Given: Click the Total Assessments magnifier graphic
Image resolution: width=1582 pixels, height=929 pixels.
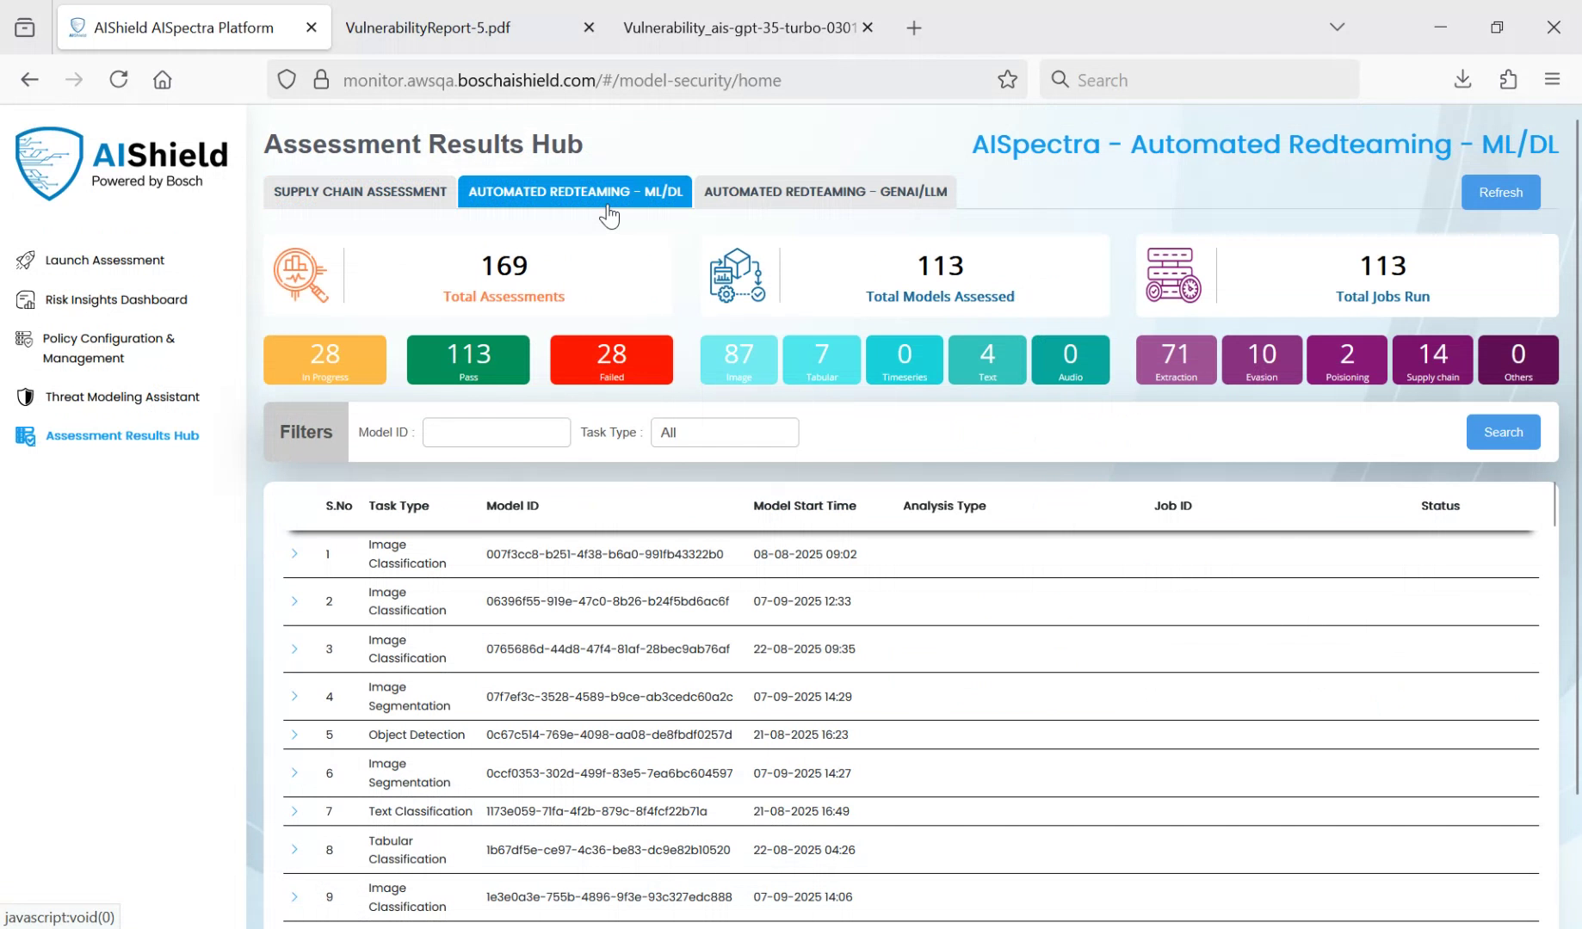Looking at the screenshot, I should (300, 275).
